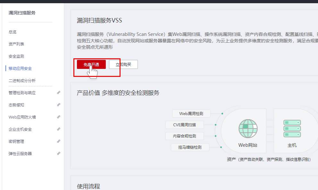Open 资产列表 in the sidebar
318x190 pixels.
click(x=16, y=44)
